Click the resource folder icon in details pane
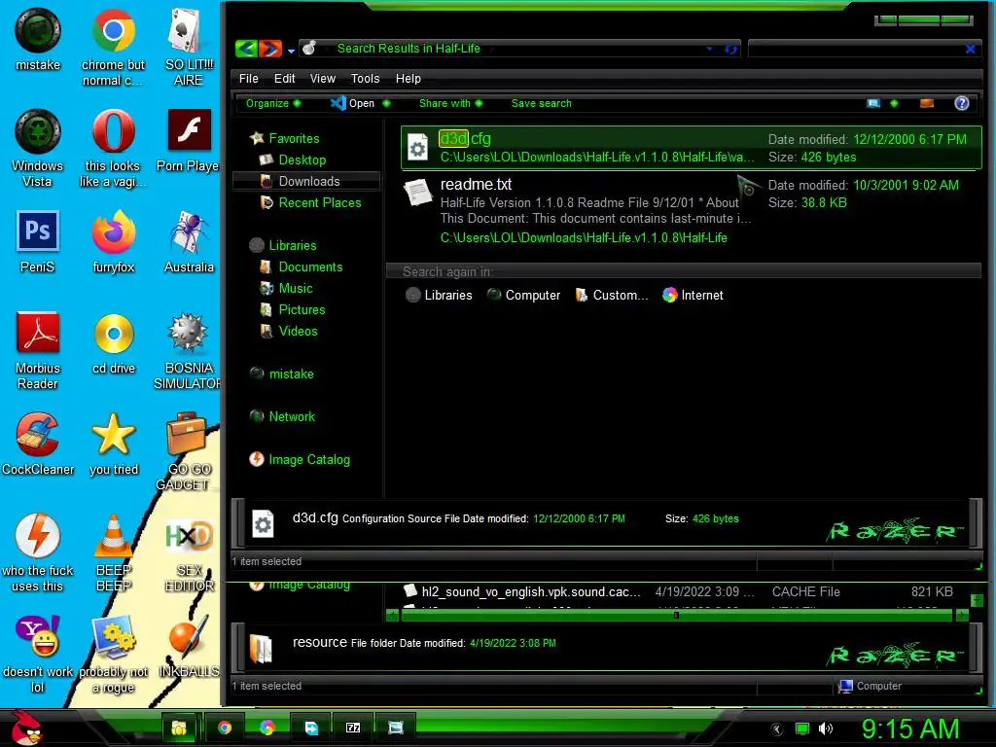996x747 pixels. pos(261,649)
